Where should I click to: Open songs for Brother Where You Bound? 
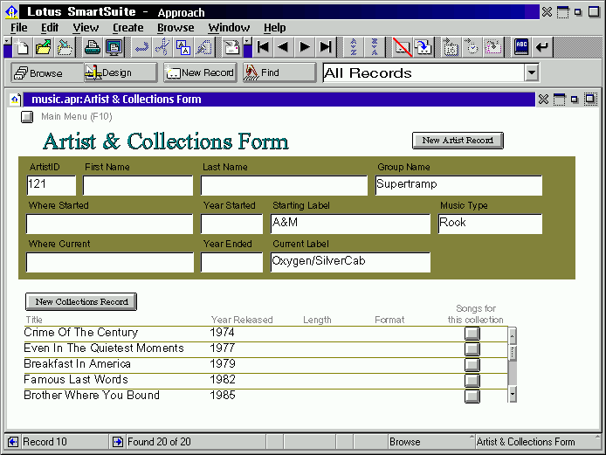pos(472,396)
